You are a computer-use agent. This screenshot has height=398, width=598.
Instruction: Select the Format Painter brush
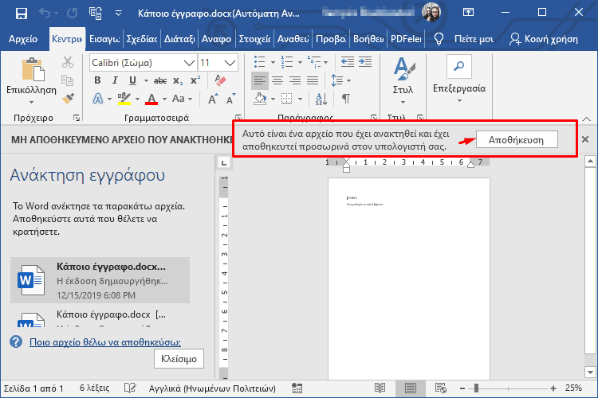68,99
